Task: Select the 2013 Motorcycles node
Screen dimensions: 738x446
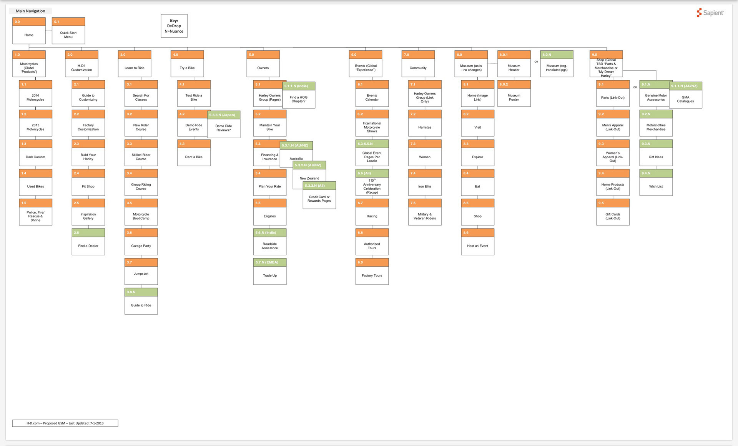Action: pyautogui.click(x=35, y=123)
